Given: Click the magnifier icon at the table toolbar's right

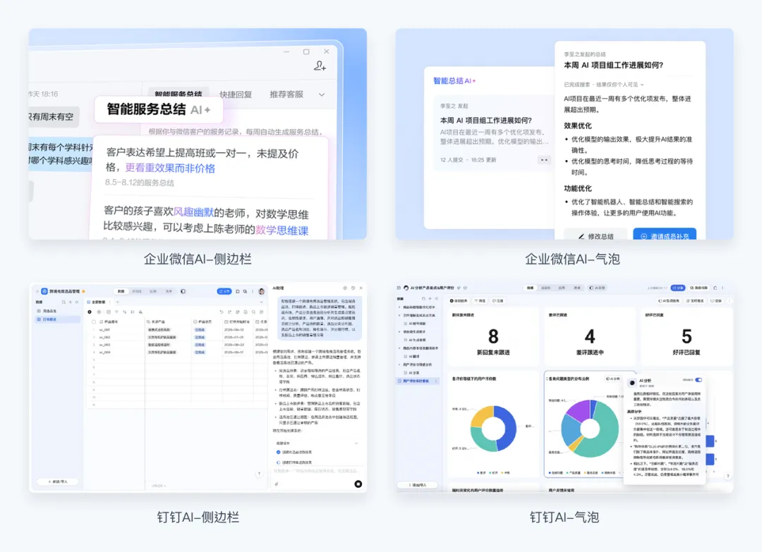Looking at the screenshot, I should click(254, 312).
